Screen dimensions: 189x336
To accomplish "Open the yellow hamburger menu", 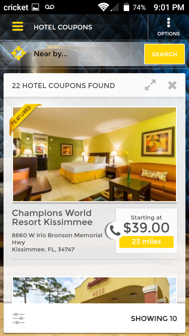I will coord(18,27).
